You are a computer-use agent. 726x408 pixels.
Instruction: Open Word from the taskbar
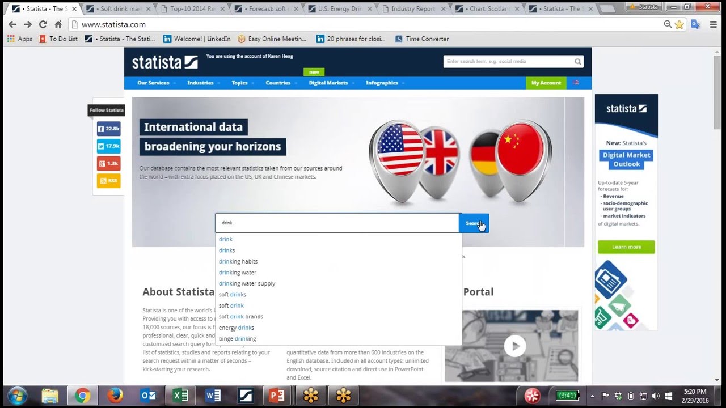(213, 395)
